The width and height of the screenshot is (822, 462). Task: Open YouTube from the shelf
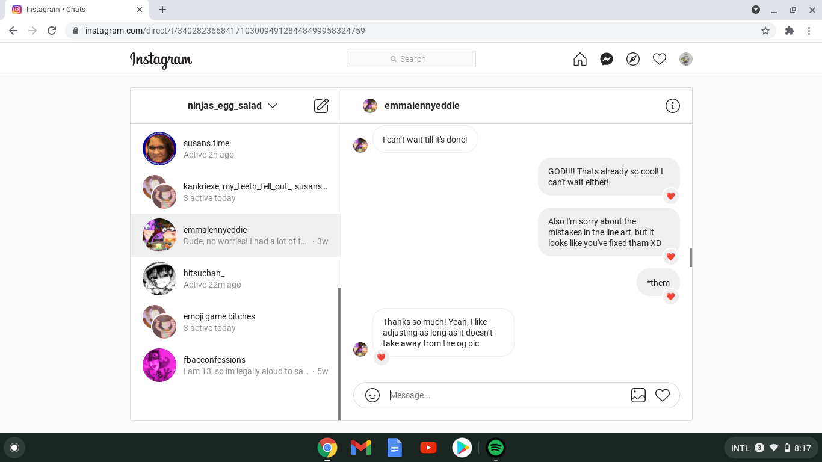click(428, 448)
